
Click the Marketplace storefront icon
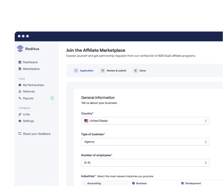pos(20,69)
